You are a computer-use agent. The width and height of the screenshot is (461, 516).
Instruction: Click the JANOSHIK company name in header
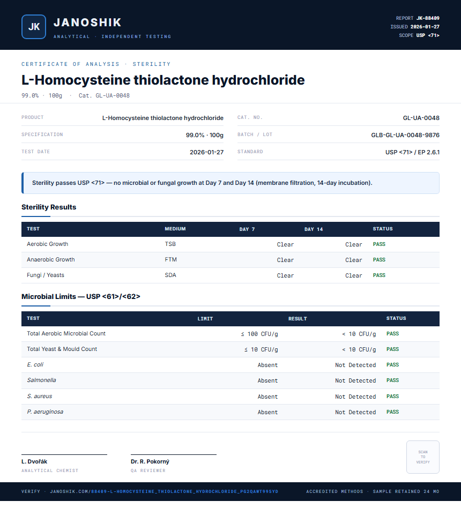87,23
